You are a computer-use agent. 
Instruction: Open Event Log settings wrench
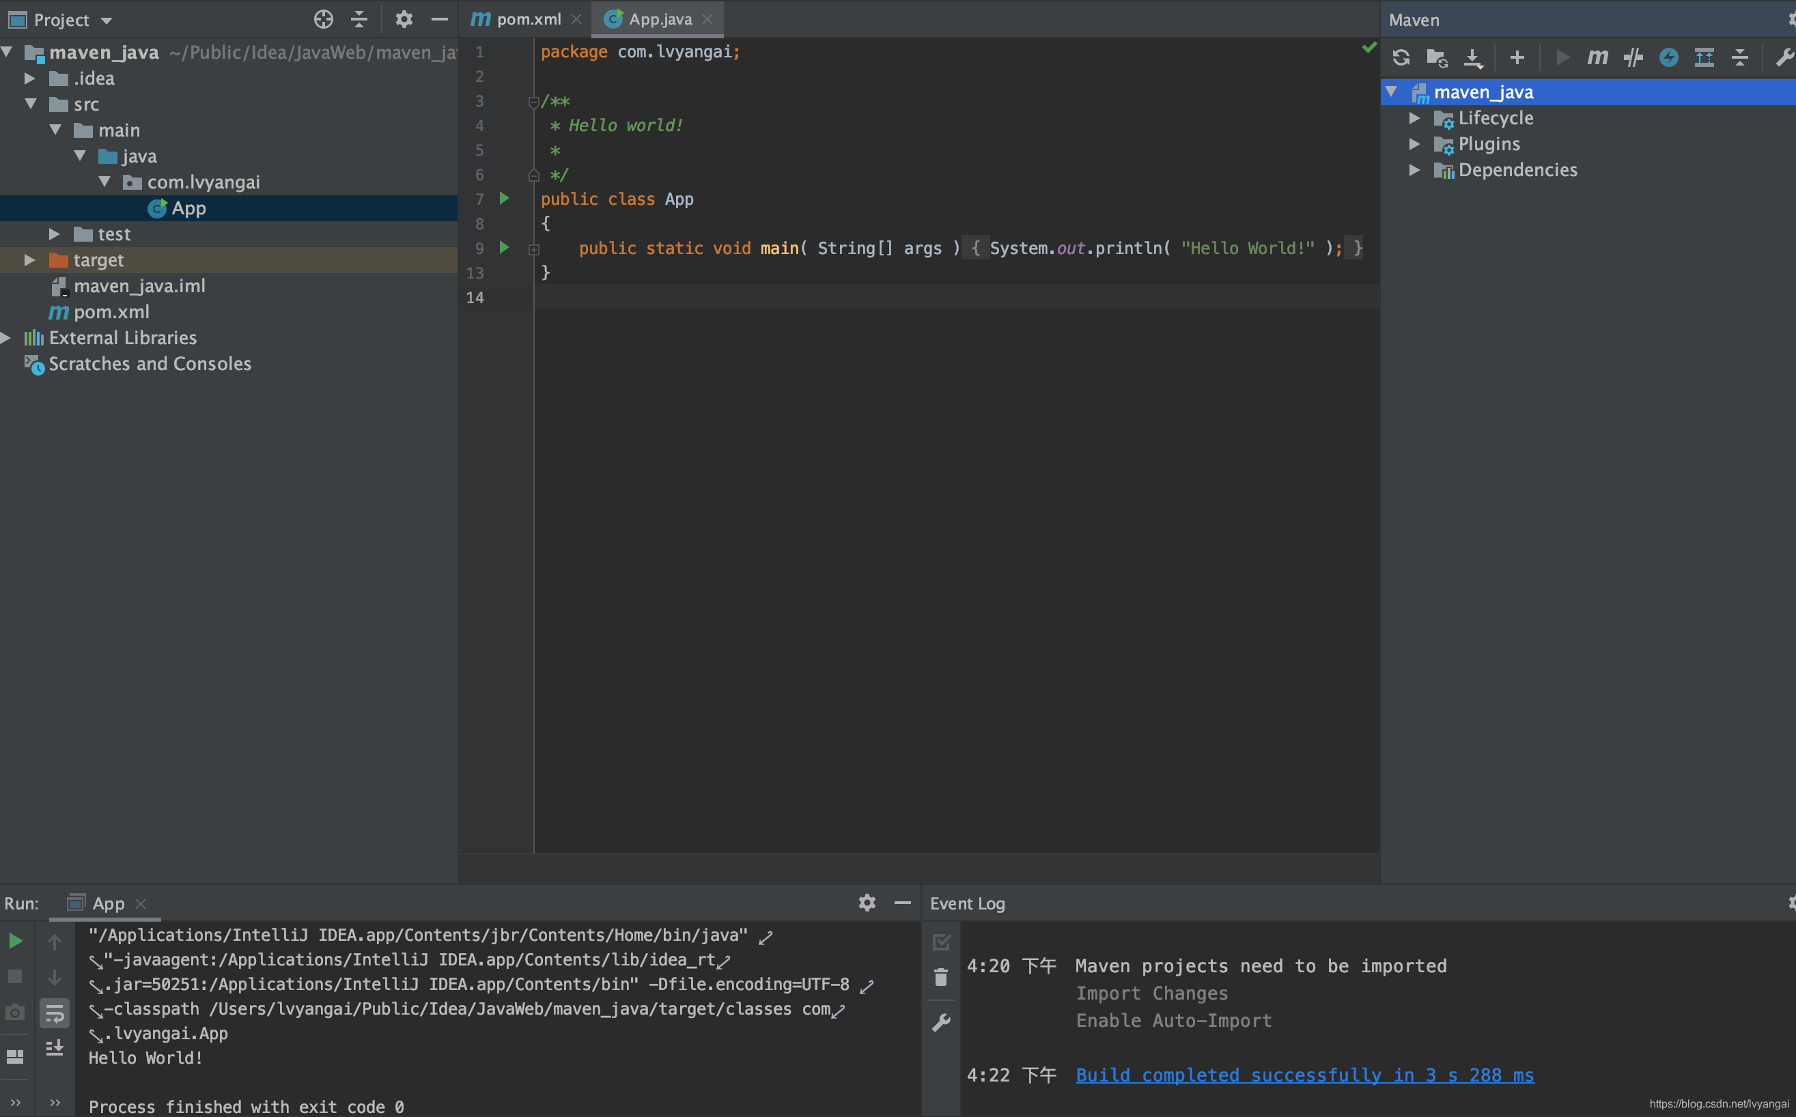pos(941,1023)
